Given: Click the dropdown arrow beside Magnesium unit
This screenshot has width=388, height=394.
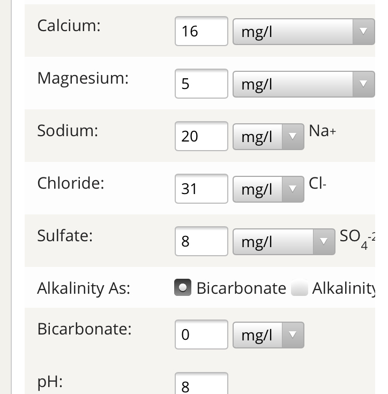Looking at the screenshot, I should pos(363,84).
